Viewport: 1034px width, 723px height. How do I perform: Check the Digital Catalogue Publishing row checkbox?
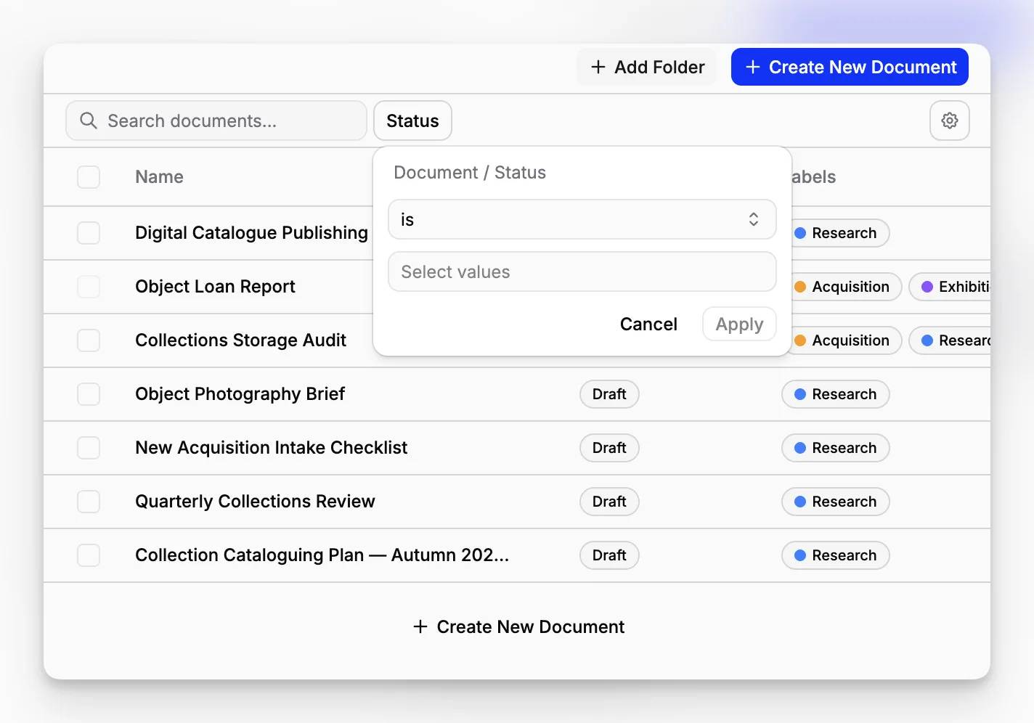coord(89,233)
